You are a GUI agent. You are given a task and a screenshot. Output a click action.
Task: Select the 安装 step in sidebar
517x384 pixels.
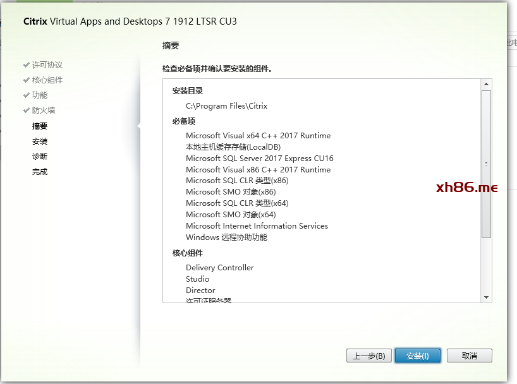pos(40,141)
